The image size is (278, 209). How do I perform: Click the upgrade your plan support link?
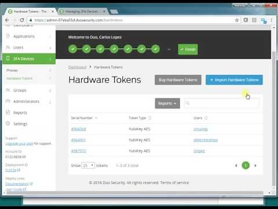point(19,143)
